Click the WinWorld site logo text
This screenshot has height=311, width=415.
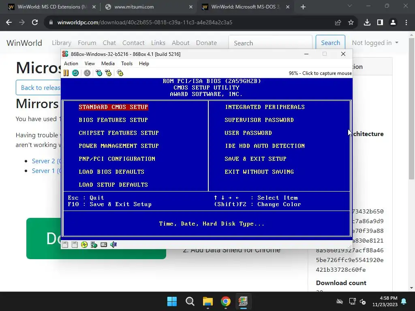[24, 43]
